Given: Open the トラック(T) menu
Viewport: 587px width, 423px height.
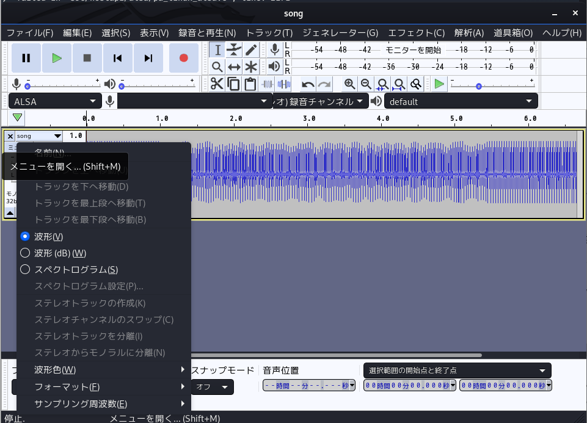Looking at the screenshot, I should pos(269,33).
